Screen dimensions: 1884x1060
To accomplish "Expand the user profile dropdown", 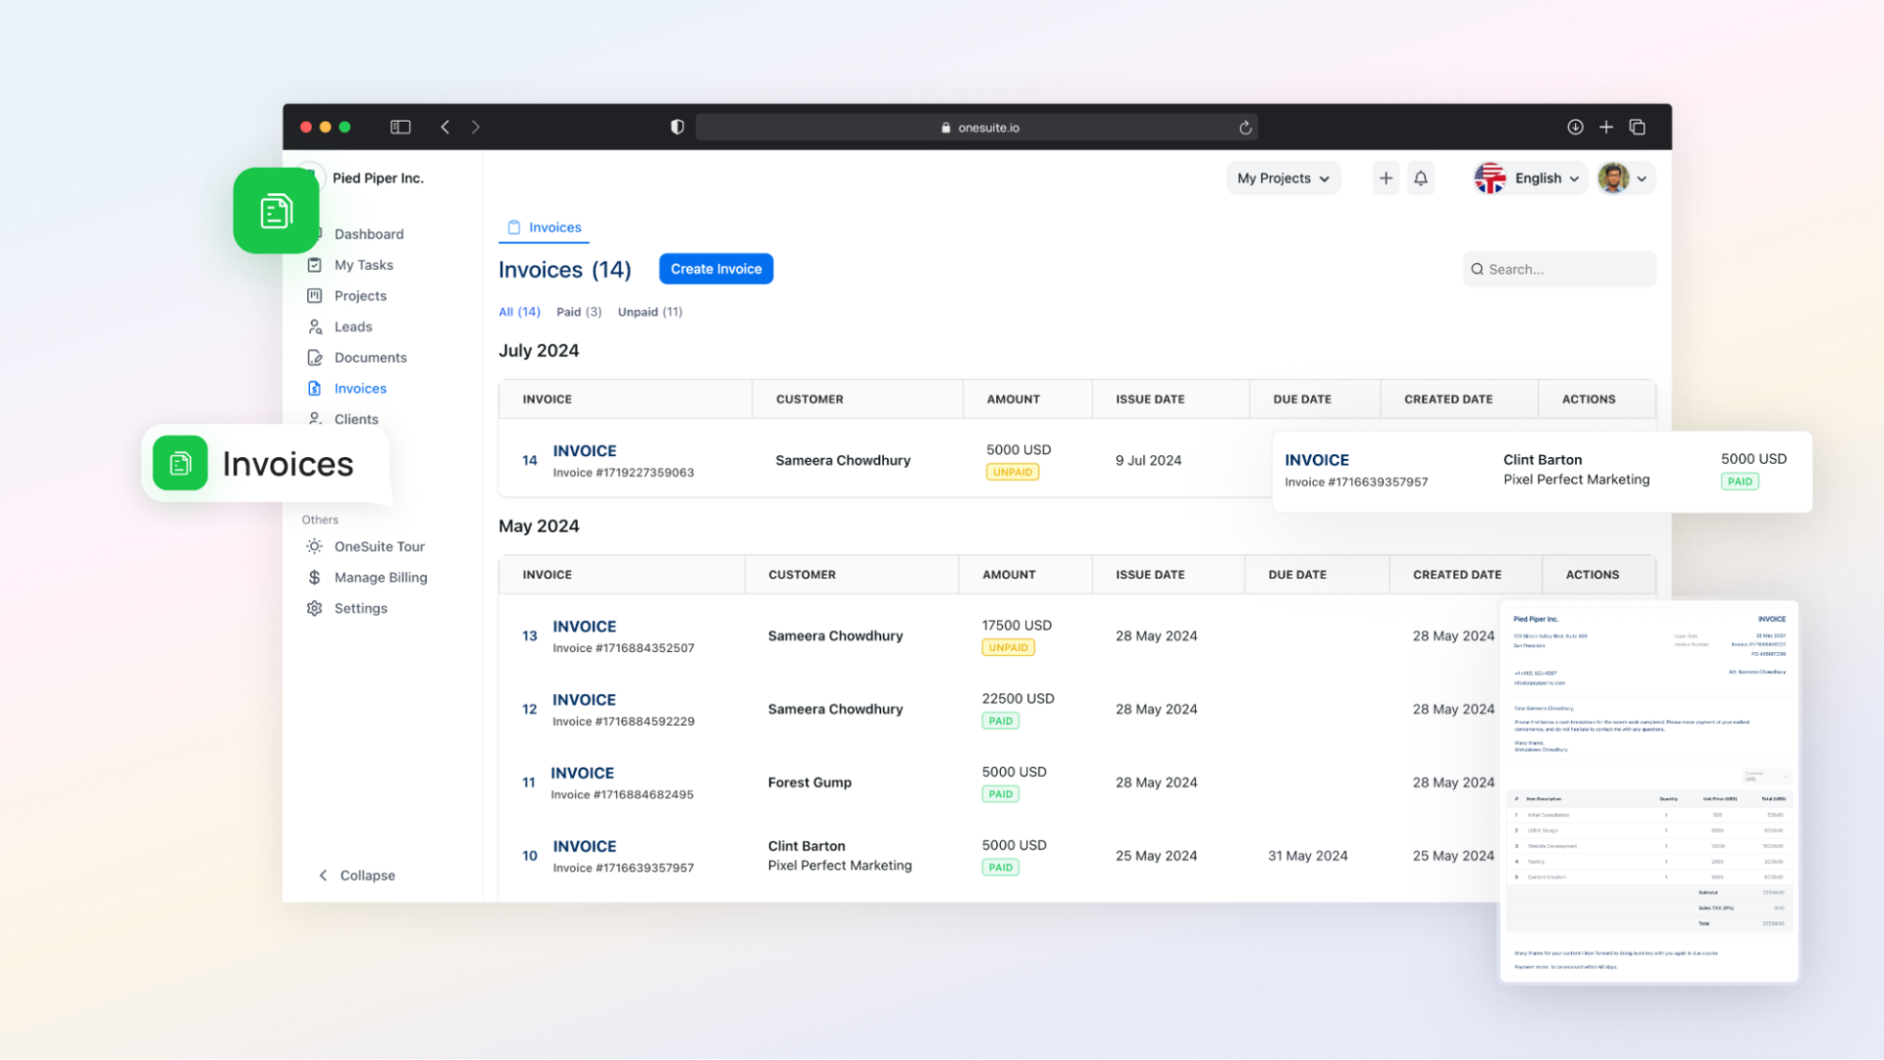I will pyautogui.click(x=1624, y=177).
